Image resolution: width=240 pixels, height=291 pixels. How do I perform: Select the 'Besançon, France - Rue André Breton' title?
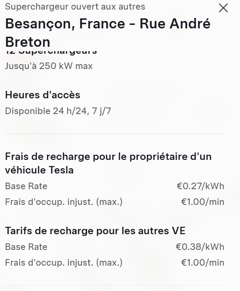coord(108,33)
